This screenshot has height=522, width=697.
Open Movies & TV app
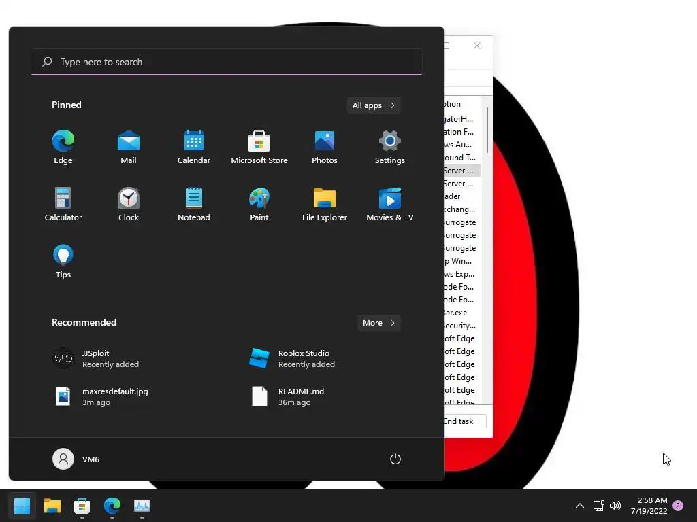click(390, 204)
